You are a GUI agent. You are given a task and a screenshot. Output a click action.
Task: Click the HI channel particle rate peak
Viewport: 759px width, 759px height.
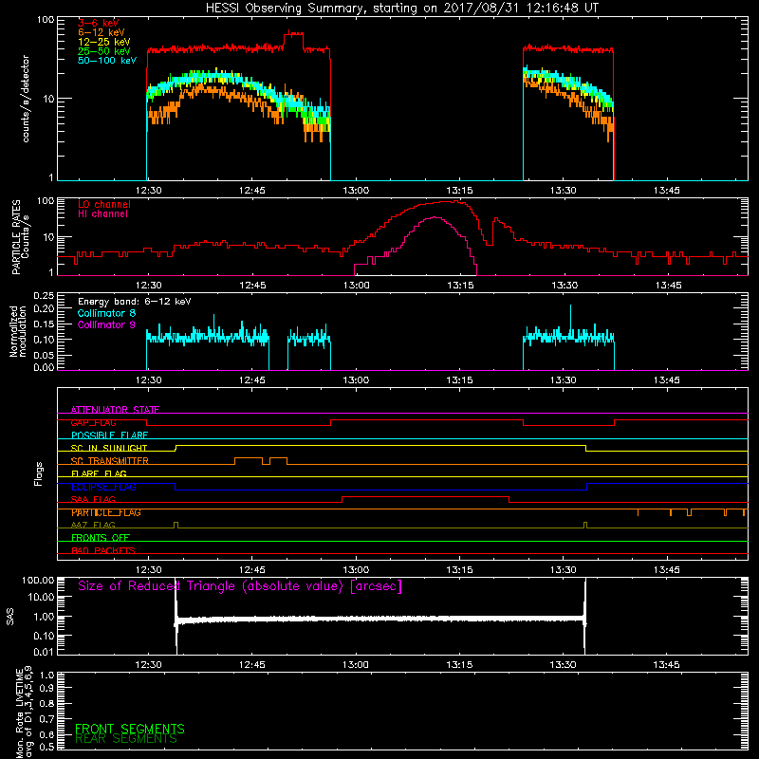click(x=435, y=218)
